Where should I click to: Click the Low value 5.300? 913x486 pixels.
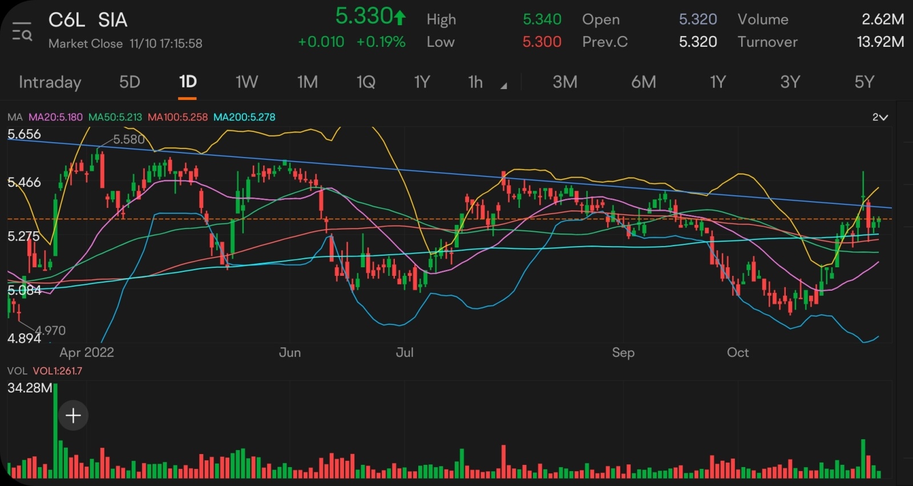pyautogui.click(x=542, y=42)
